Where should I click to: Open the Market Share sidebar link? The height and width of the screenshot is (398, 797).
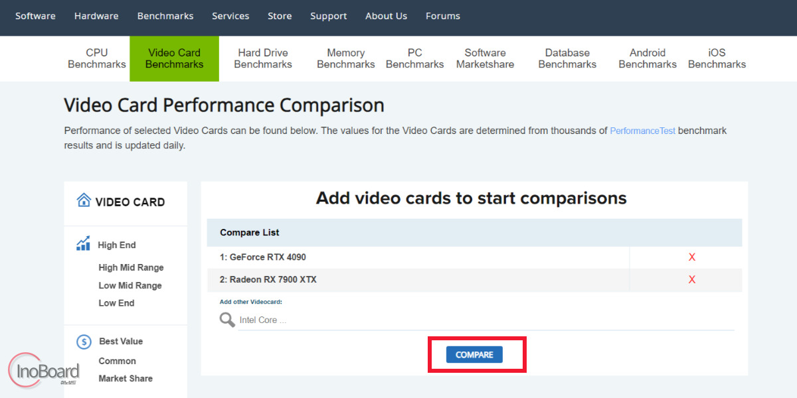(x=126, y=378)
